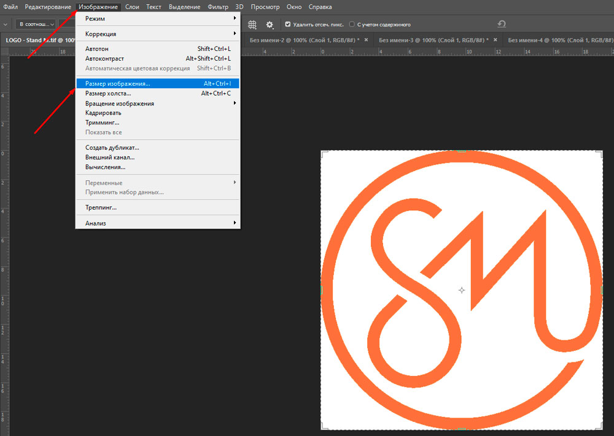Screen dimensions: 614x436
Task: Click the left middle crop handle
Action: pos(322,290)
